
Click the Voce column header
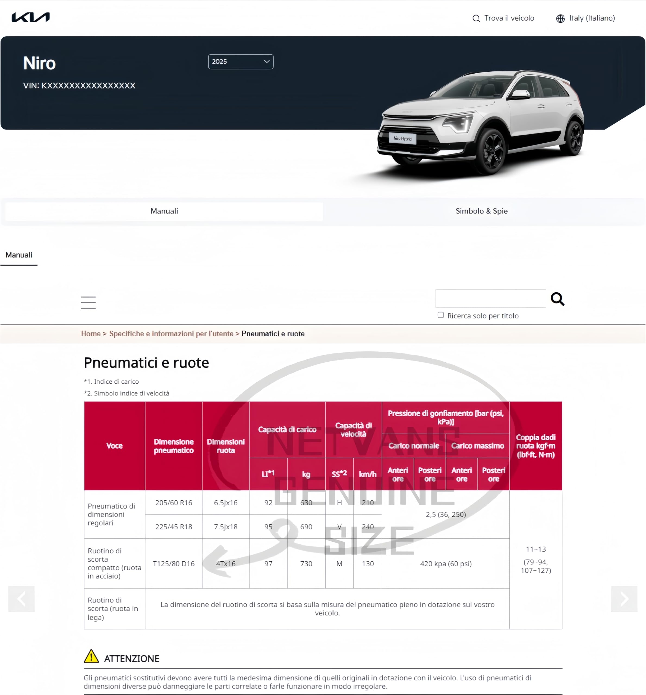(114, 446)
